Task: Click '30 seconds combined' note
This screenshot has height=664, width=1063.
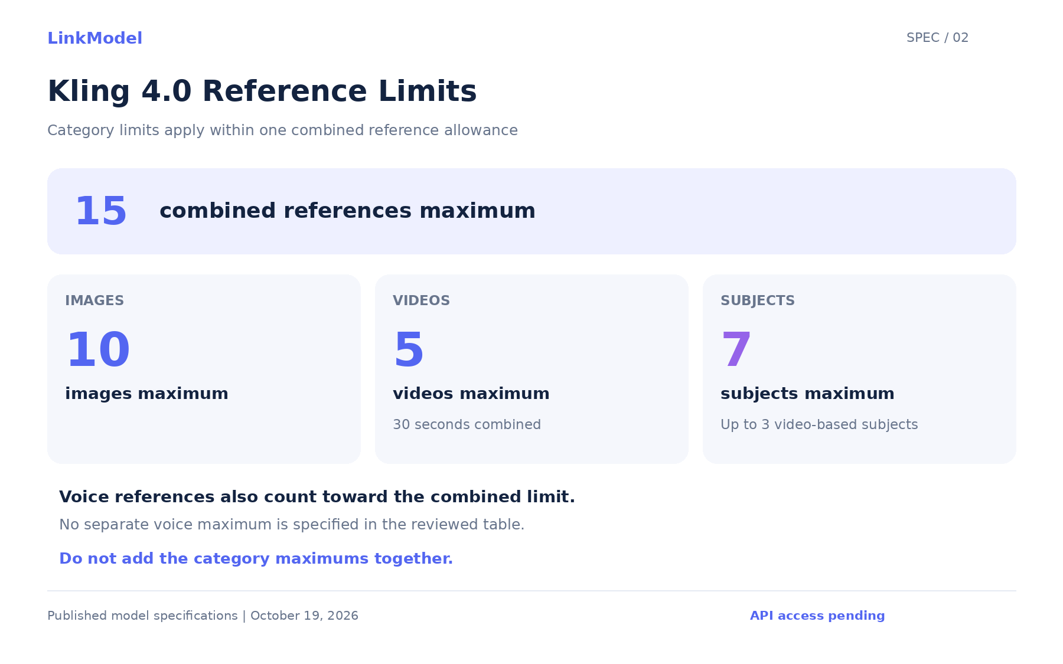Action: [467, 425]
